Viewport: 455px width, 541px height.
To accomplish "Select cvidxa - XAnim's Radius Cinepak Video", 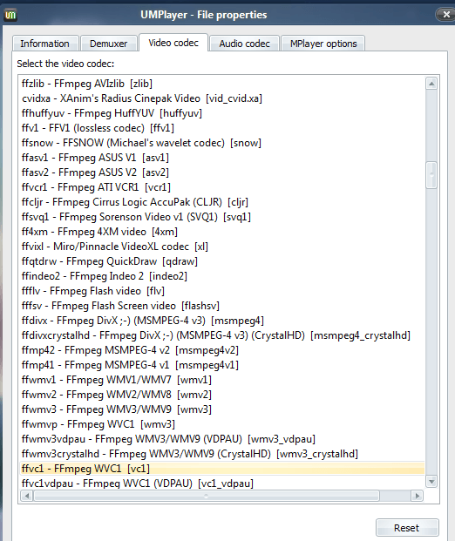I will [x=142, y=98].
